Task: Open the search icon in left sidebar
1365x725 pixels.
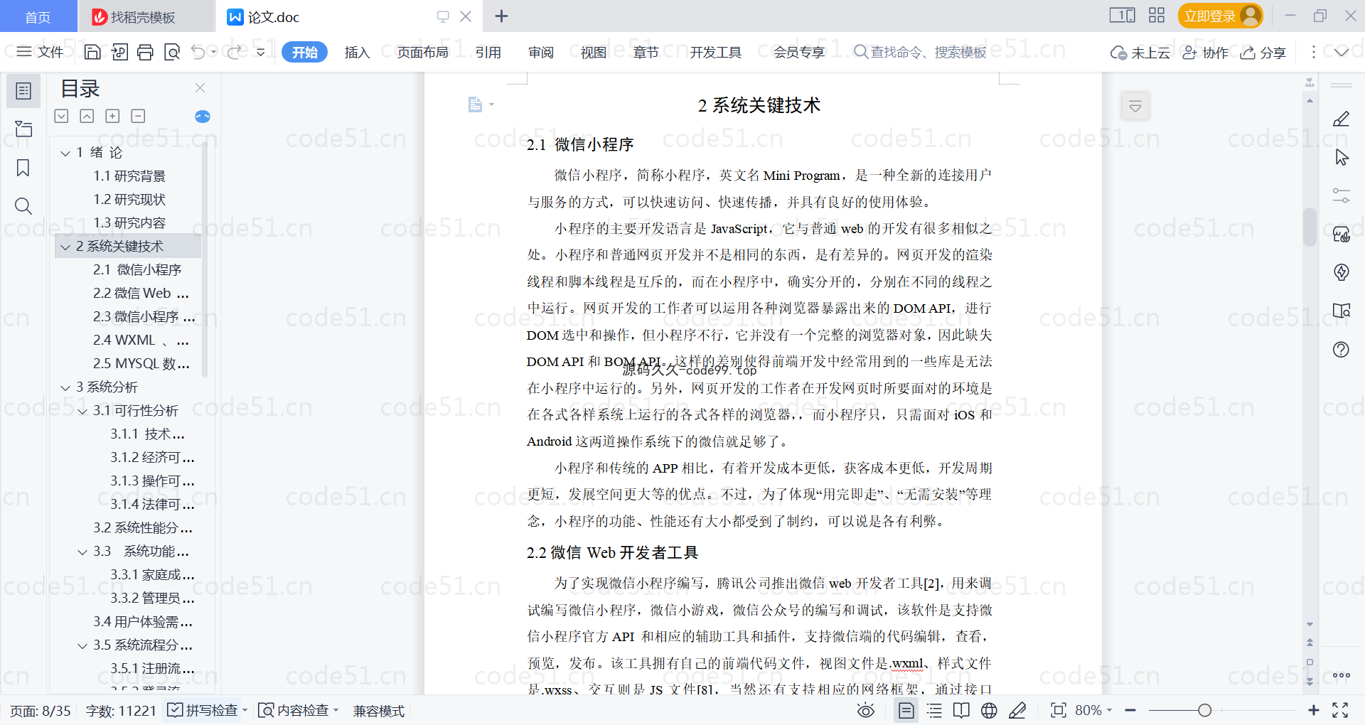Action: click(23, 206)
